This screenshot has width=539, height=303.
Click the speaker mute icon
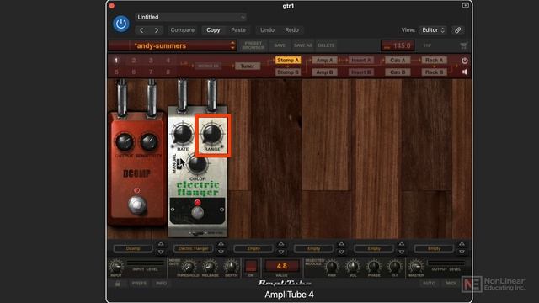pyautogui.click(x=465, y=72)
